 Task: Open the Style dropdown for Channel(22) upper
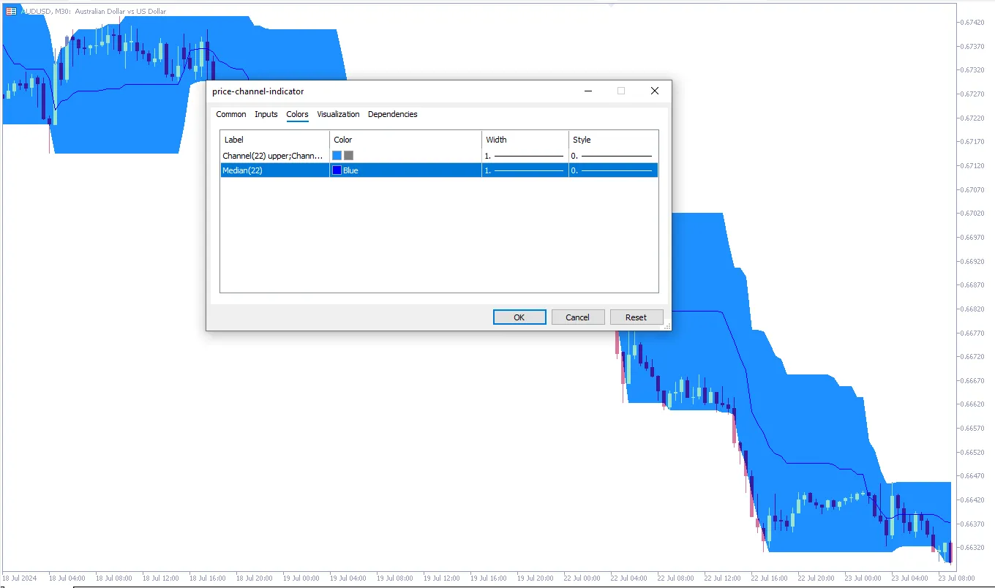[613, 156]
